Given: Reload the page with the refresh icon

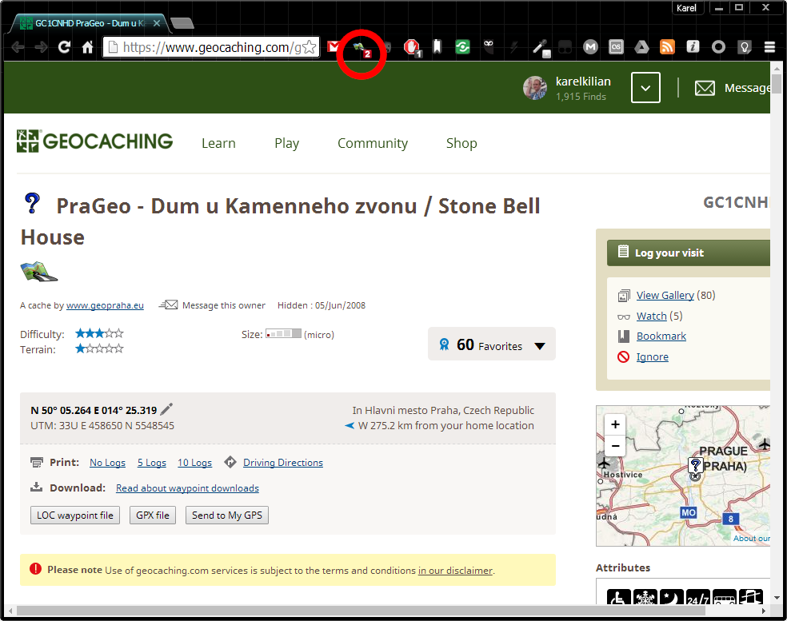Looking at the screenshot, I should [x=64, y=47].
